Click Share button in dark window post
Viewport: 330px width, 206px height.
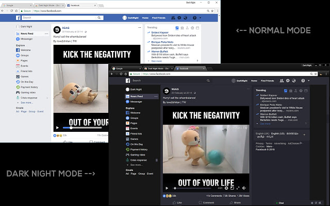(235, 202)
